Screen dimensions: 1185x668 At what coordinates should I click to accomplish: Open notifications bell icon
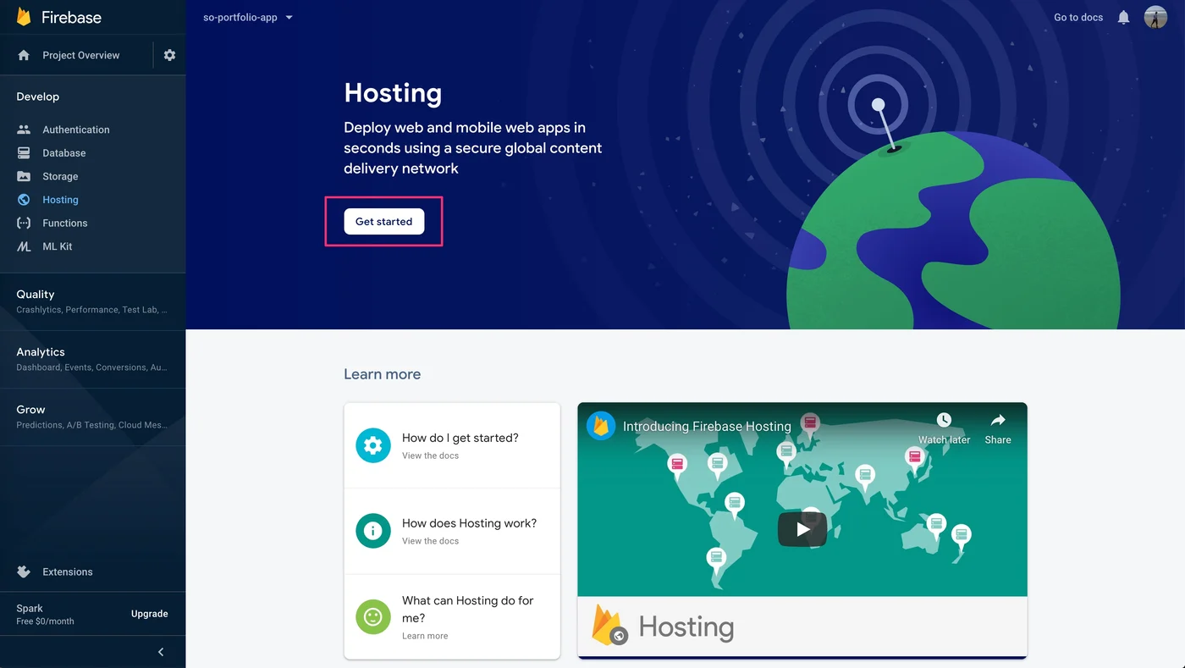[x=1123, y=17]
